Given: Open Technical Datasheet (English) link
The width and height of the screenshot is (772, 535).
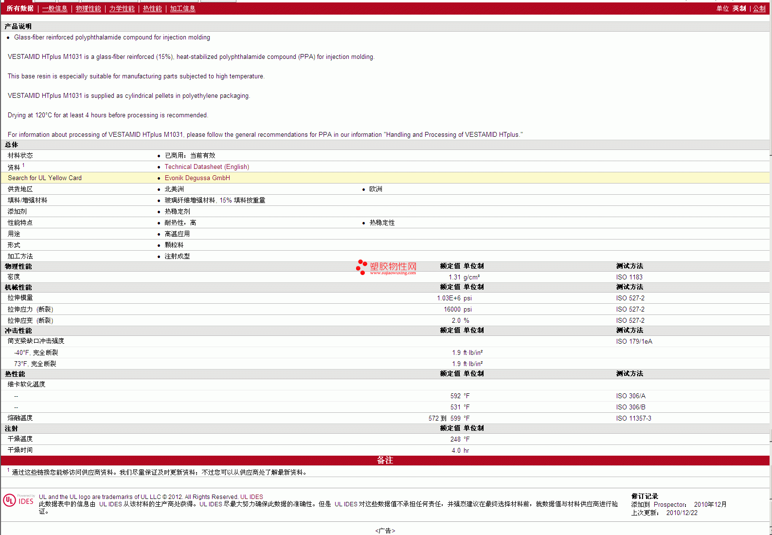Looking at the screenshot, I should click(207, 167).
